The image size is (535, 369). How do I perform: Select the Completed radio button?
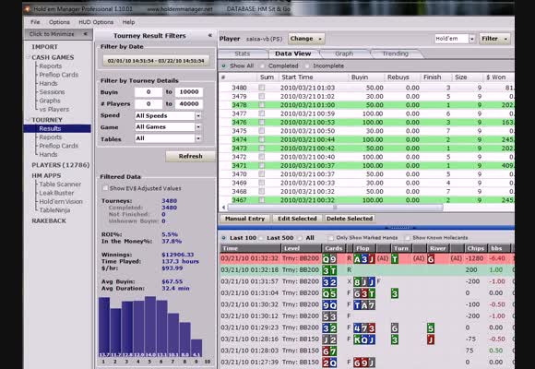[x=262, y=65]
